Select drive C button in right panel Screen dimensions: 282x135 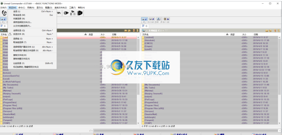pos(144,19)
